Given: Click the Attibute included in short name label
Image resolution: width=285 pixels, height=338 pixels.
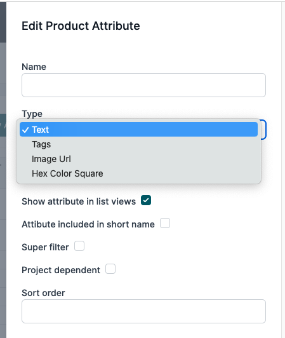Looking at the screenshot, I should pos(88,224).
